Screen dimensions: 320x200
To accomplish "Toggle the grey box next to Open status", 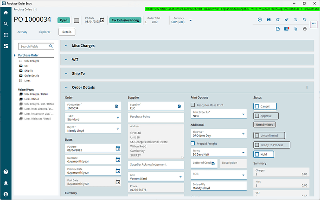I will (x=77, y=20).
